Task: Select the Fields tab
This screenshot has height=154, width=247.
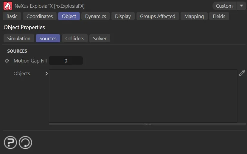Action: point(219,16)
